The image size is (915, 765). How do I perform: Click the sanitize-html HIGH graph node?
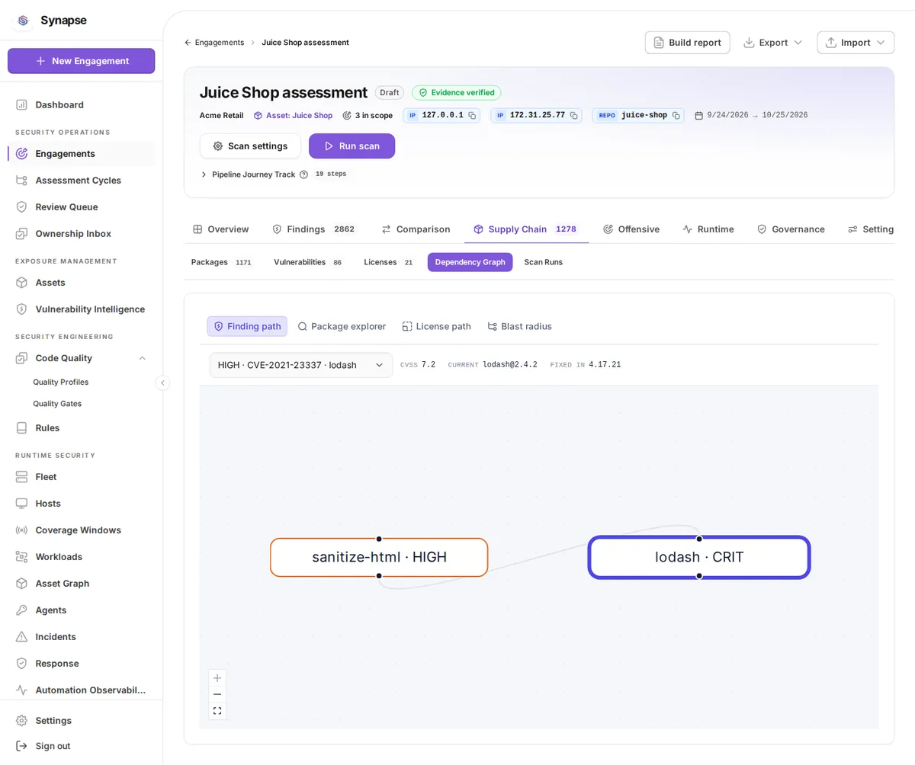tap(379, 557)
